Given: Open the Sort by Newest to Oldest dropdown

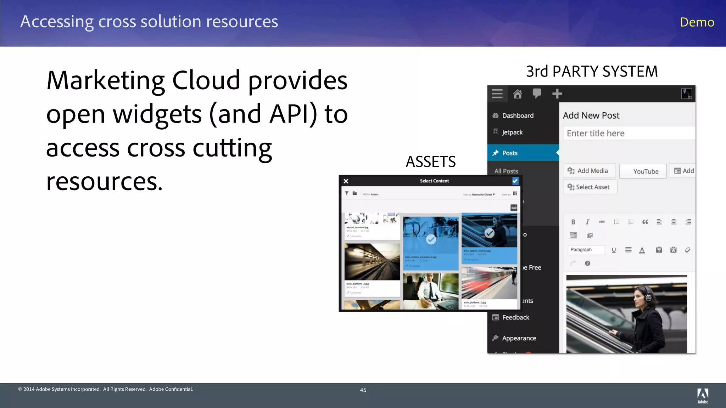Looking at the screenshot, I should point(479,194).
